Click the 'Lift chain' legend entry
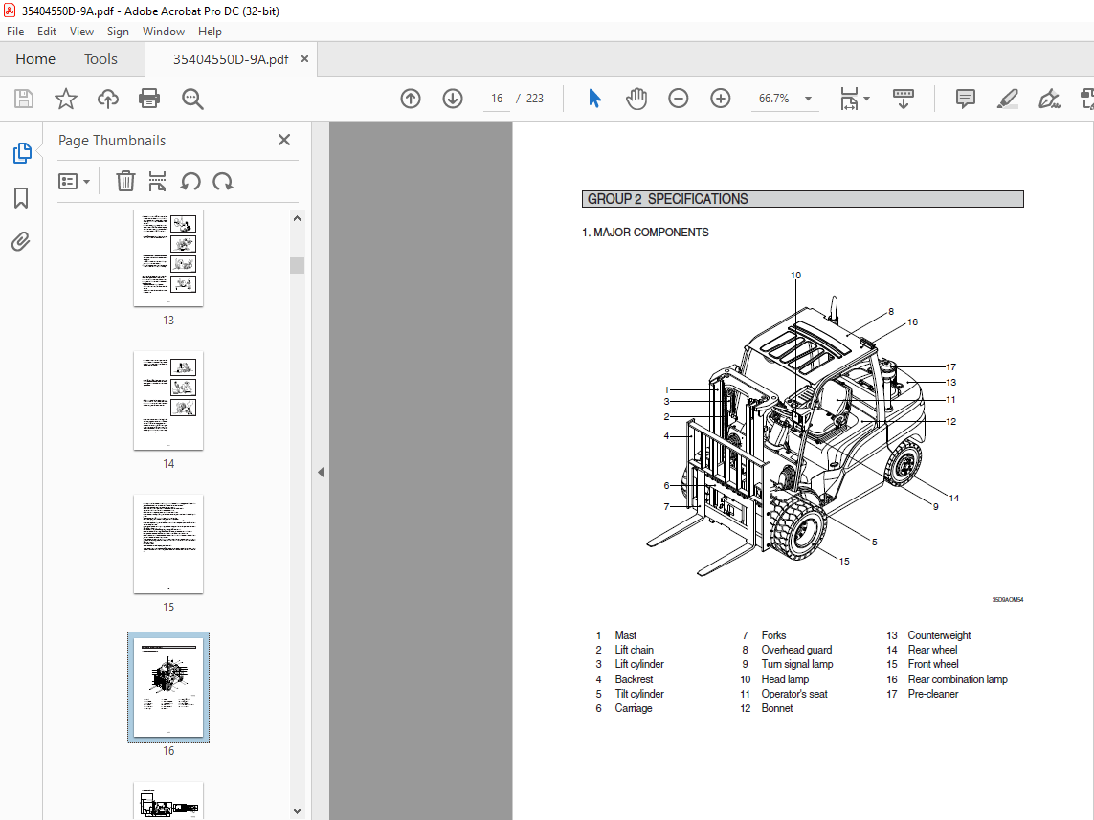 [x=634, y=650]
